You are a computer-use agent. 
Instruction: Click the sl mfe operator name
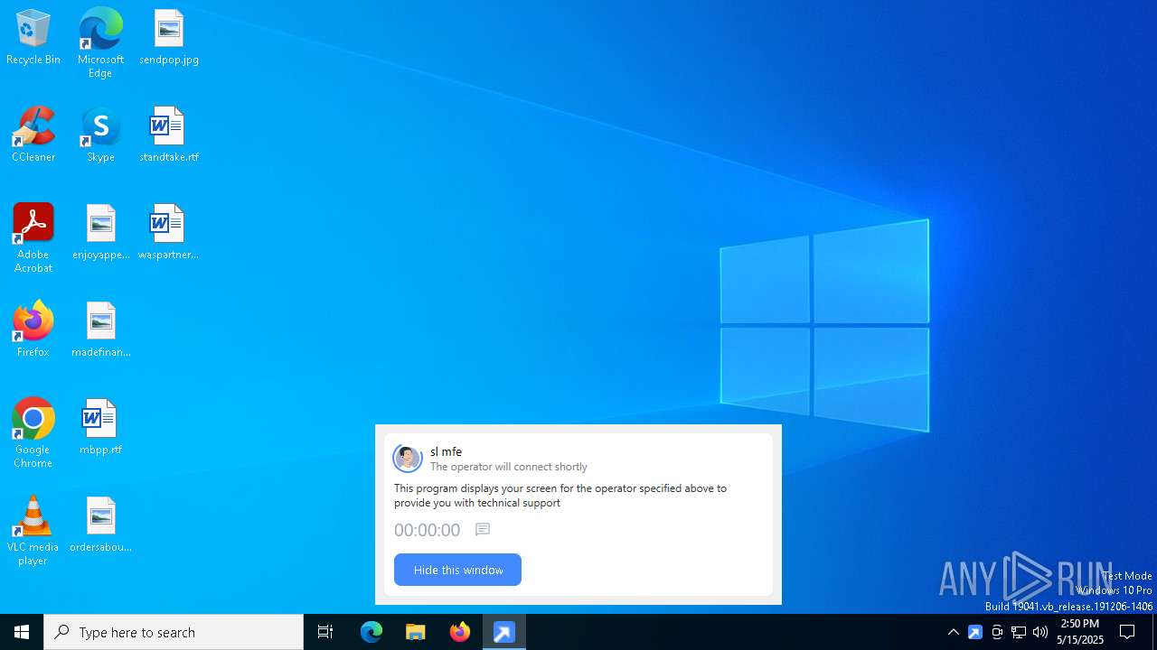(446, 451)
